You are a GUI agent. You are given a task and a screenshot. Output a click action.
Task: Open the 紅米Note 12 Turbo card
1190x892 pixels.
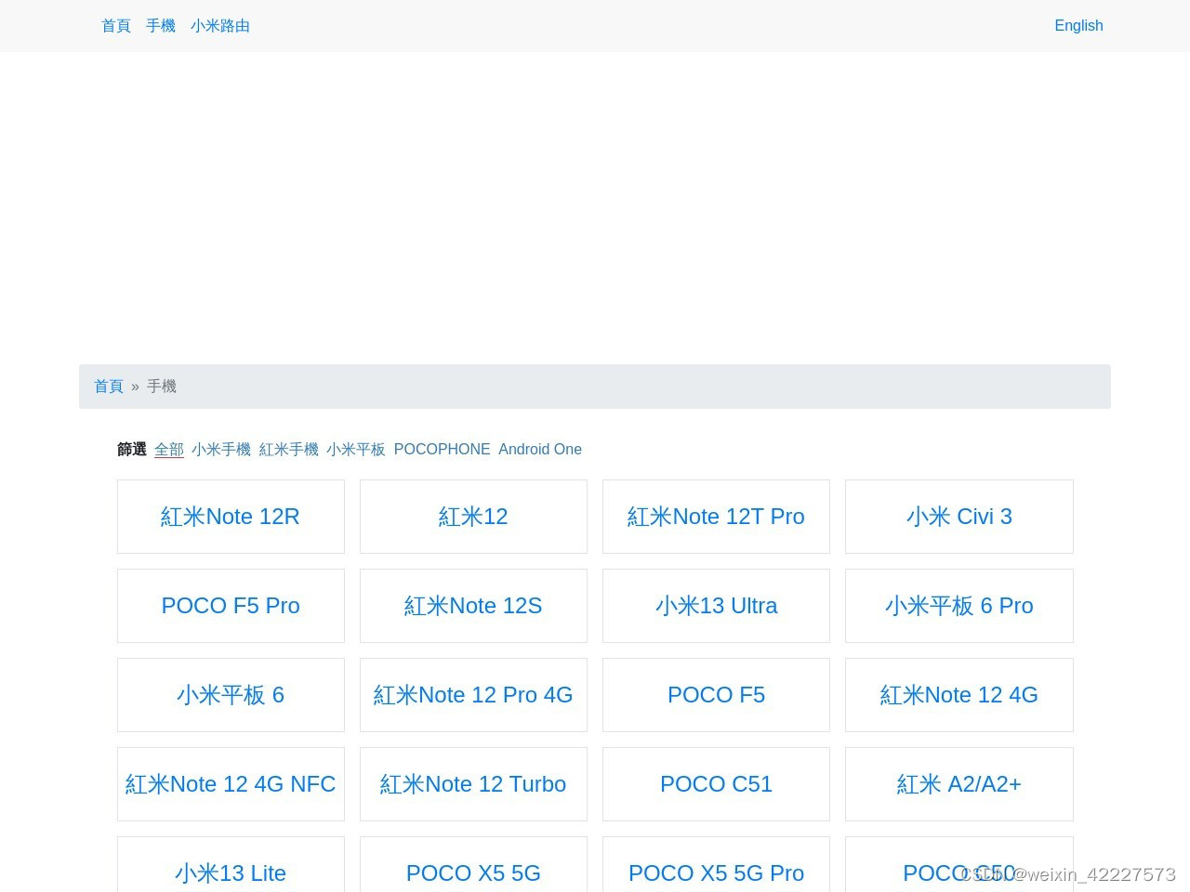(x=473, y=784)
